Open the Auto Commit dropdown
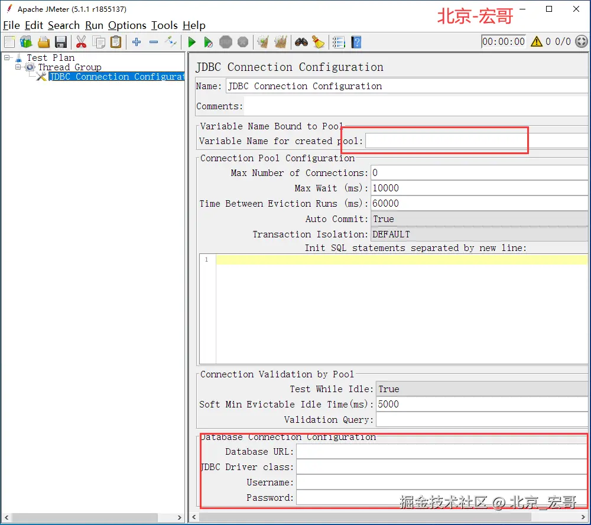 [479, 219]
